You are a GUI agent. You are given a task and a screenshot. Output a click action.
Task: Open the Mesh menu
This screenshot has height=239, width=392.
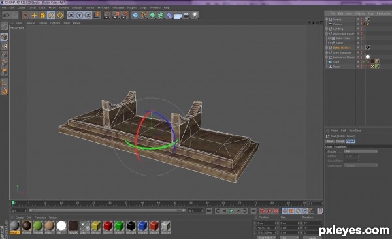pos(52,8)
